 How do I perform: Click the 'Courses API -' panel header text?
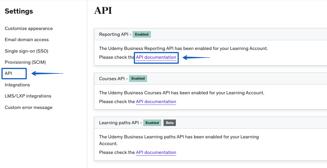113,78
